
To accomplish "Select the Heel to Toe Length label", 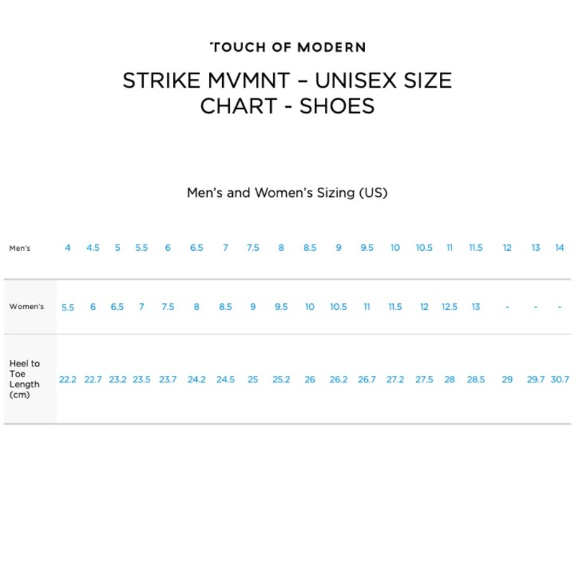I will (x=25, y=379).
